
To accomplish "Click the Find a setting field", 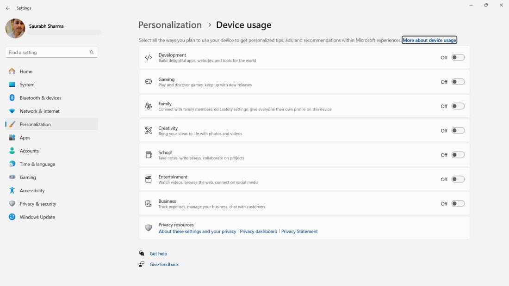I will pos(46,52).
